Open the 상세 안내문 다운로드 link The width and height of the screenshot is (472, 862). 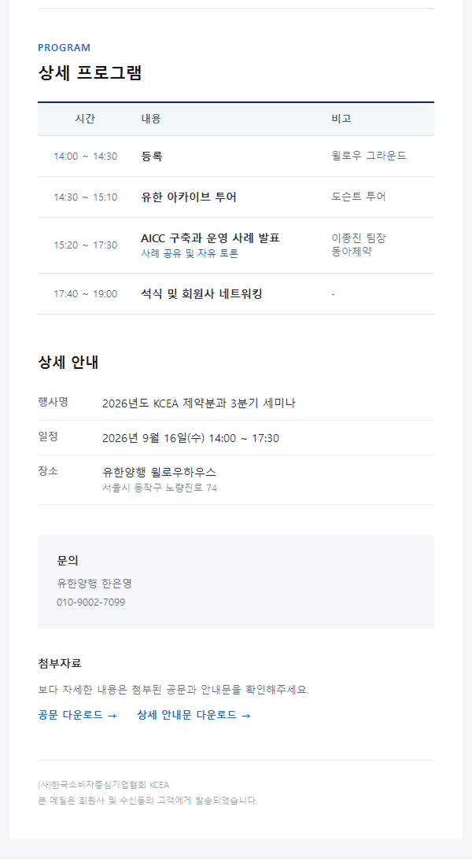tap(194, 715)
